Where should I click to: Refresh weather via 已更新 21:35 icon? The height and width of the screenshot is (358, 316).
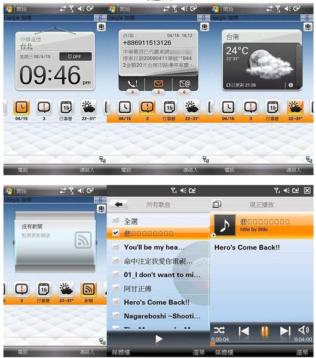[x=228, y=85]
